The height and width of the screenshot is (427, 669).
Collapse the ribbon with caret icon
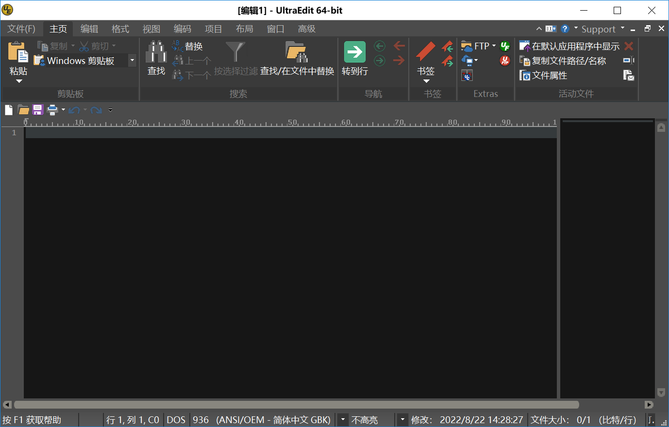click(539, 29)
